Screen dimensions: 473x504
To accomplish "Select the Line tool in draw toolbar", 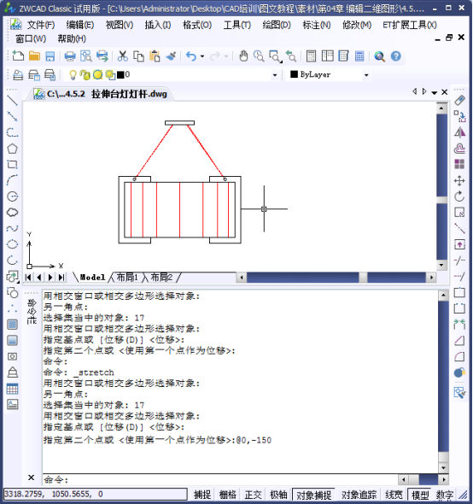I will 12,101.
